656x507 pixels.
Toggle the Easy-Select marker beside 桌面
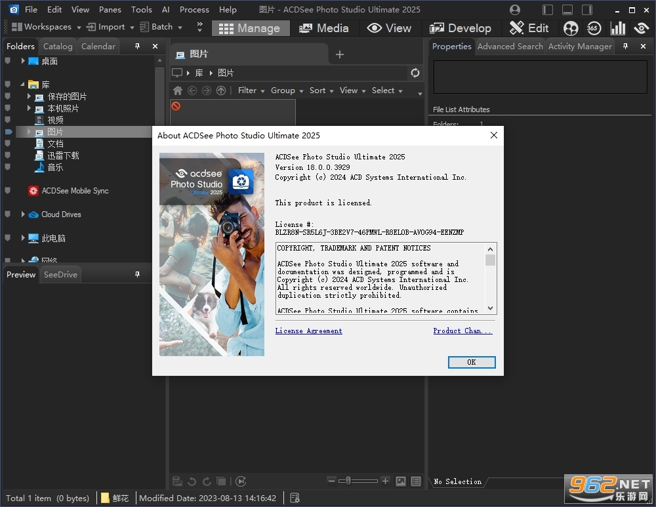point(7,61)
